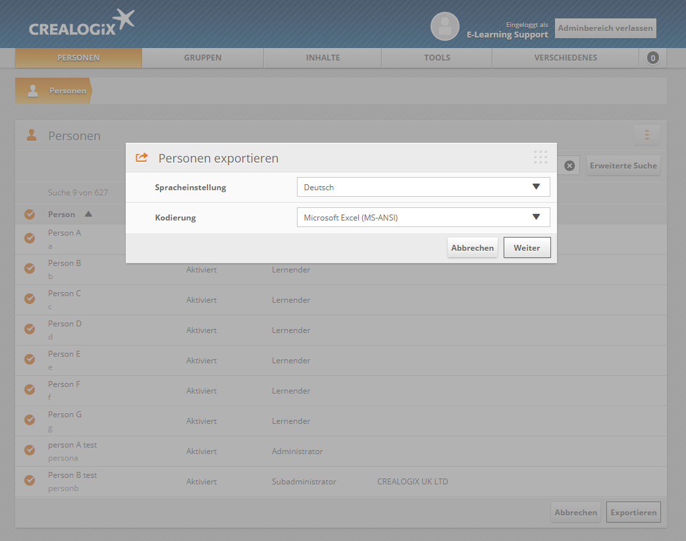This screenshot has height=541, width=686.
Task: Open the Spracheinstellung dropdown set to Deutsch
Action: [x=423, y=187]
